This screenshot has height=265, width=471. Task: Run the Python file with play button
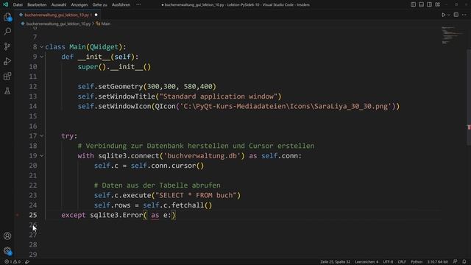click(443, 15)
